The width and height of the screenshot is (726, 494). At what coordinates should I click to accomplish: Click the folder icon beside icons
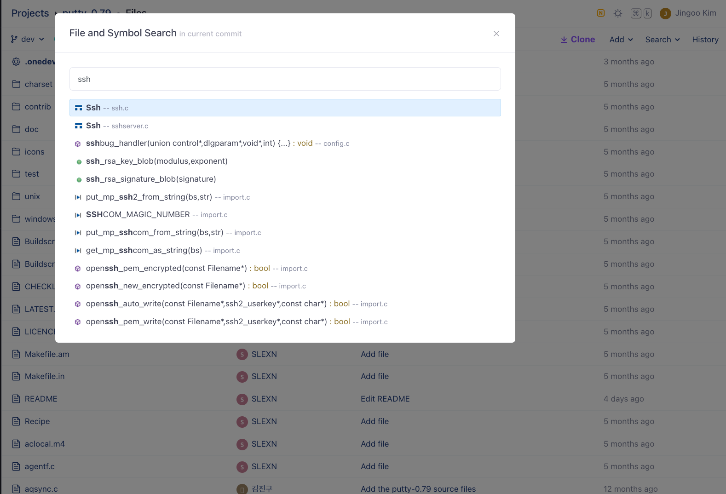pyautogui.click(x=16, y=152)
